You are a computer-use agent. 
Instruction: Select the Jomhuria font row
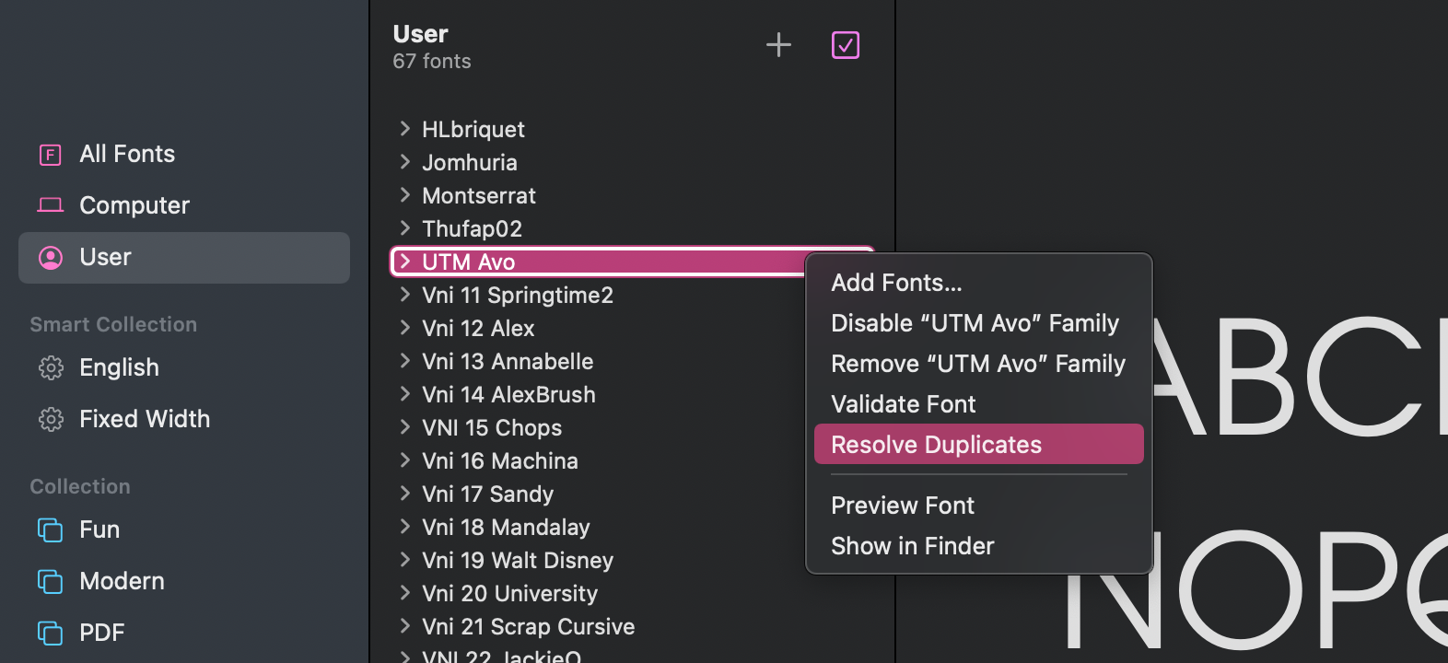point(469,162)
